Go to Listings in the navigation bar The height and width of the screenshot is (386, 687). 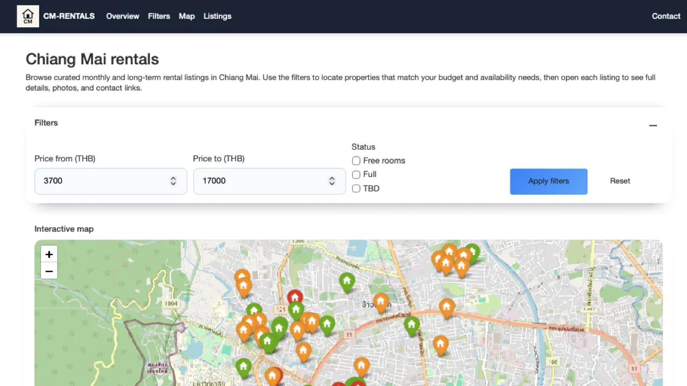(217, 16)
